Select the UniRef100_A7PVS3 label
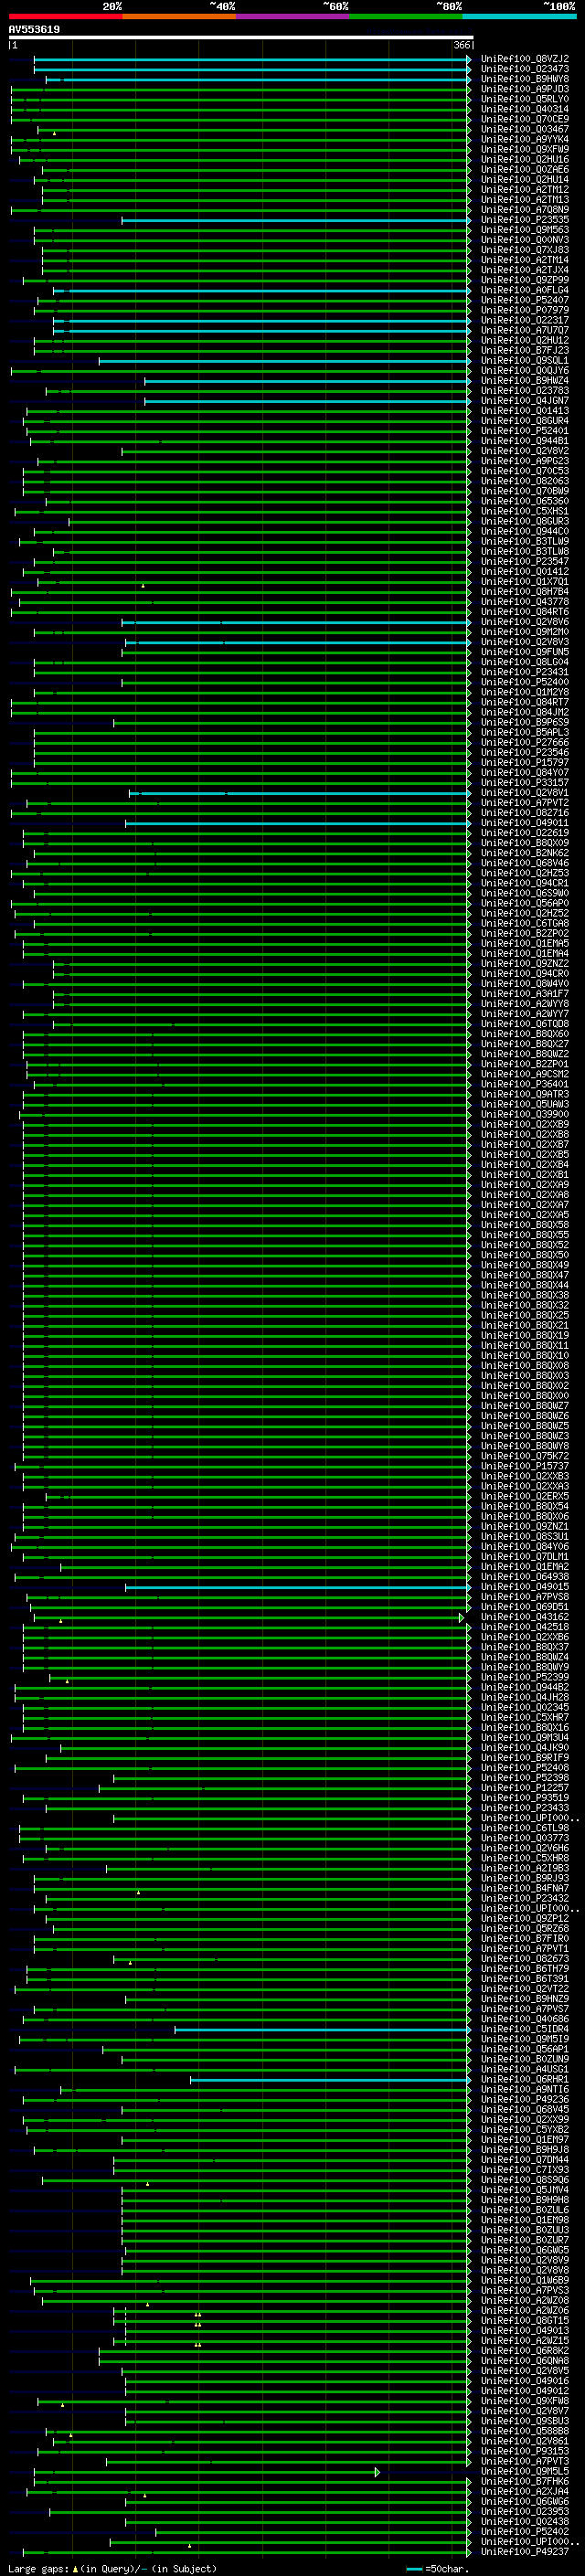This screenshot has height=2576, width=585. pyautogui.click(x=524, y=2290)
